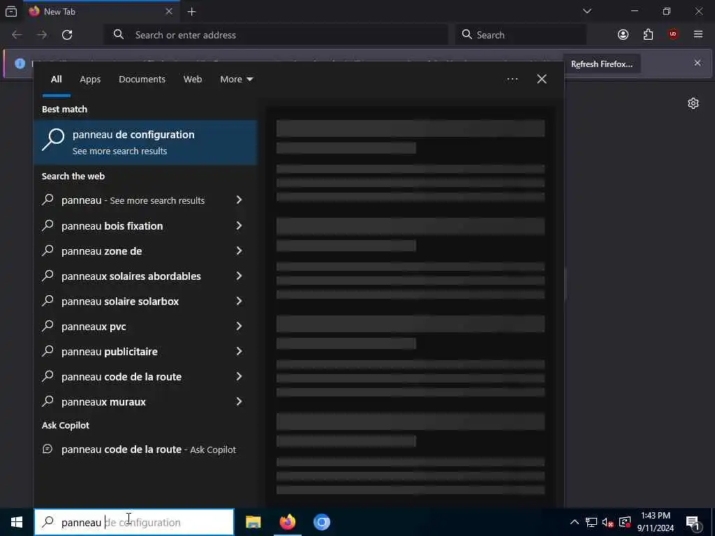Screen dimensions: 715x536
Task: Close the Windows search panel
Action: (x=542, y=79)
